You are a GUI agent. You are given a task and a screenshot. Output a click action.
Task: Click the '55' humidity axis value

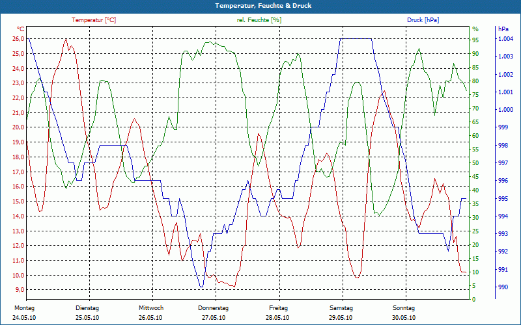475,149
